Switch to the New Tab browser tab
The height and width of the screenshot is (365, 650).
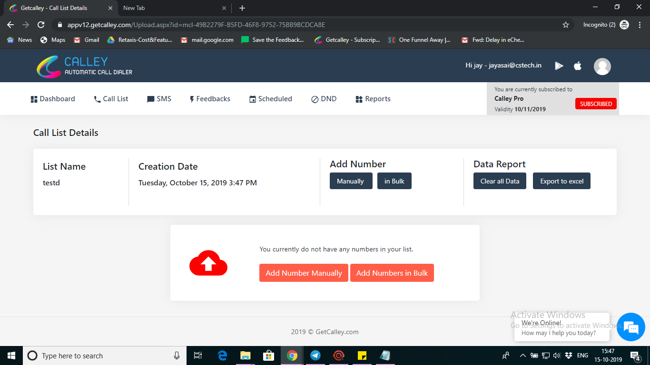tap(175, 8)
